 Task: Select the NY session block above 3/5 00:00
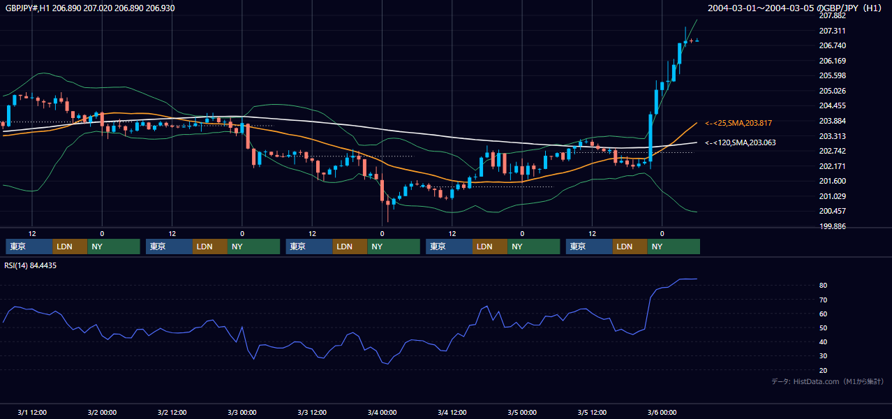[534, 247]
